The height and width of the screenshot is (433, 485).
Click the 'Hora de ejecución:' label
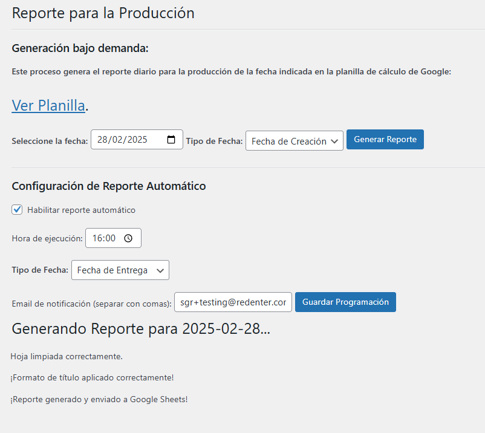click(x=47, y=238)
